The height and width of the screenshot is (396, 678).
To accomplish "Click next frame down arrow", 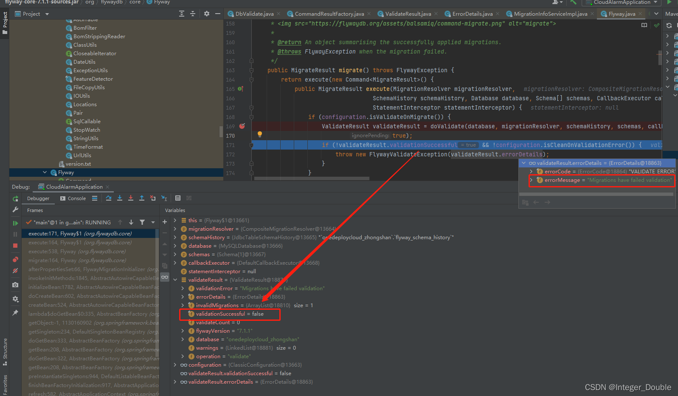I will 131,222.
